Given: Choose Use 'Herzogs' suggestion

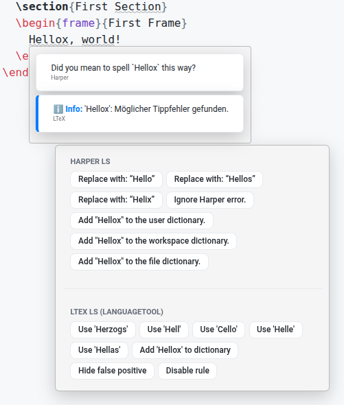Looking at the screenshot, I should (103, 329).
